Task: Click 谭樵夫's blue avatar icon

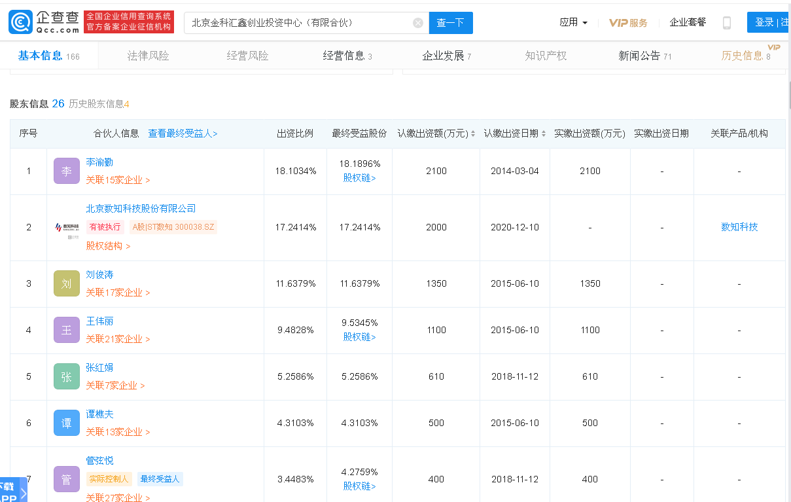Action: coord(66,423)
